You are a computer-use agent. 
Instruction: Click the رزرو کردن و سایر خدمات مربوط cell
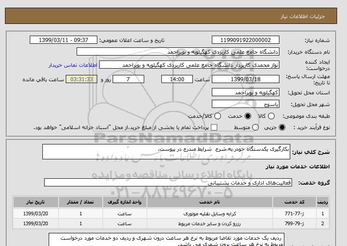point(210,223)
